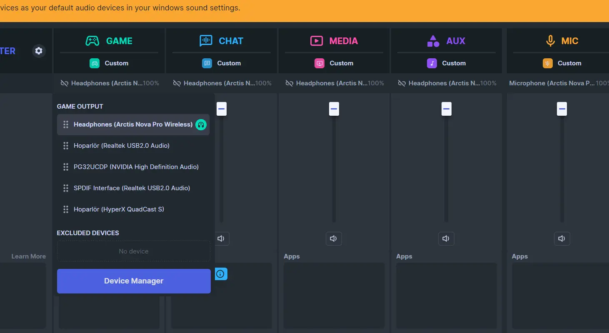Click the pink preset icon under MEDIA
The height and width of the screenshot is (333, 609).
pos(319,63)
